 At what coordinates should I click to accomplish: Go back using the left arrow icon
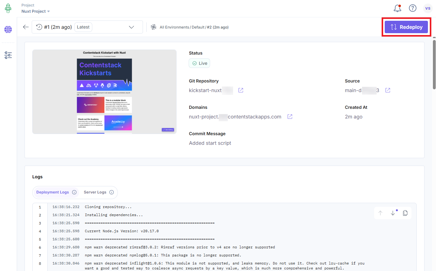coord(26,27)
